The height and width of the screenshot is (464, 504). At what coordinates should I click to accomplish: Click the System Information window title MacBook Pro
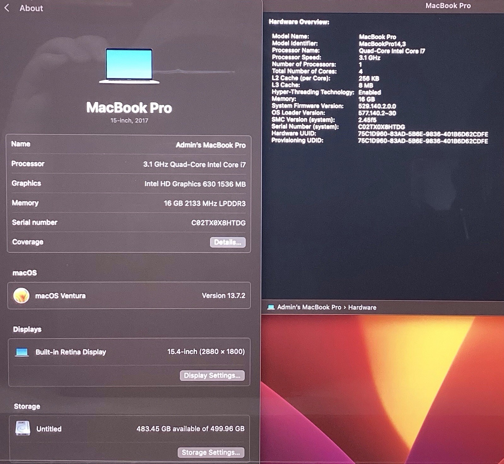tap(448, 6)
